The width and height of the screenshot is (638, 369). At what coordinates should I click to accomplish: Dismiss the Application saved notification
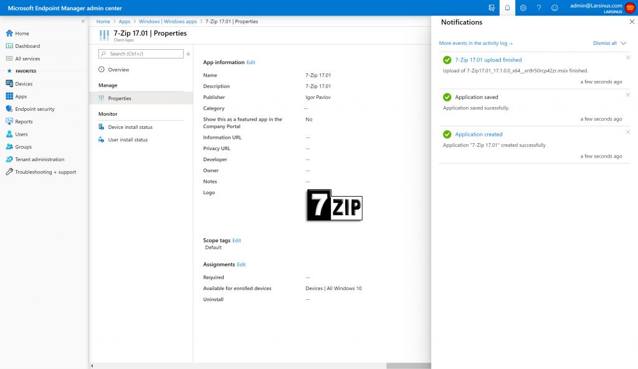point(628,95)
